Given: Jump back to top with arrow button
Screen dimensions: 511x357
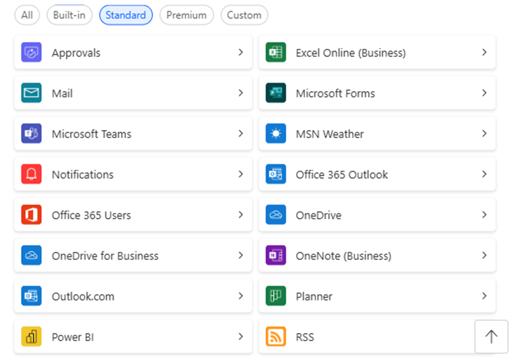Looking at the screenshot, I should coord(491,336).
